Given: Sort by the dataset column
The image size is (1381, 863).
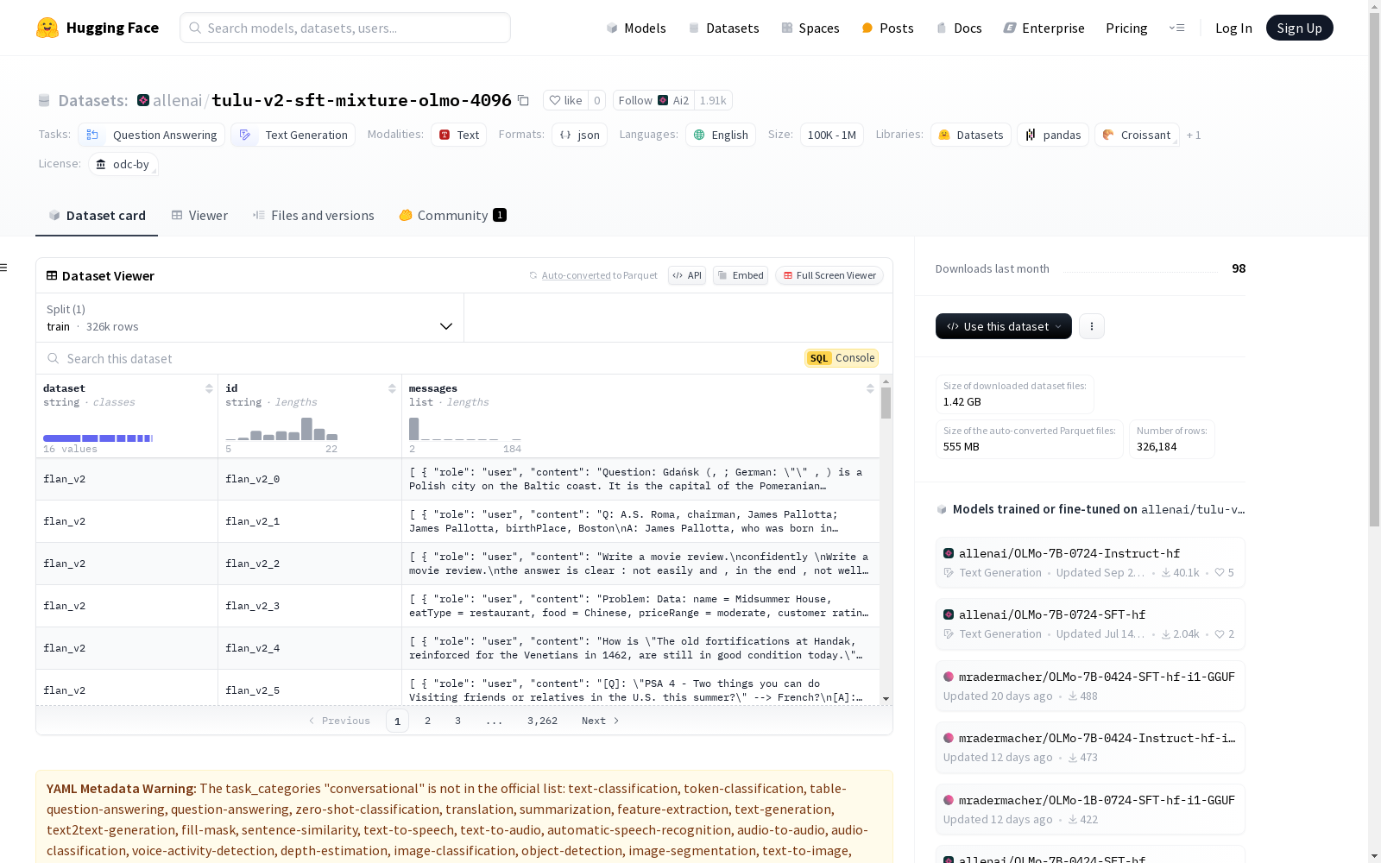Looking at the screenshot, I should click(209, 388).
